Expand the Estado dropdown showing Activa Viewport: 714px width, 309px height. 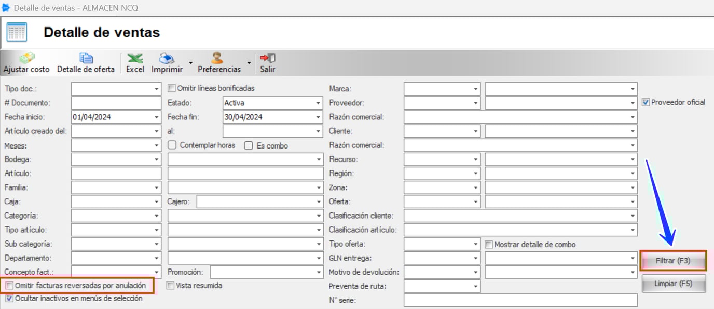[318, 103]
